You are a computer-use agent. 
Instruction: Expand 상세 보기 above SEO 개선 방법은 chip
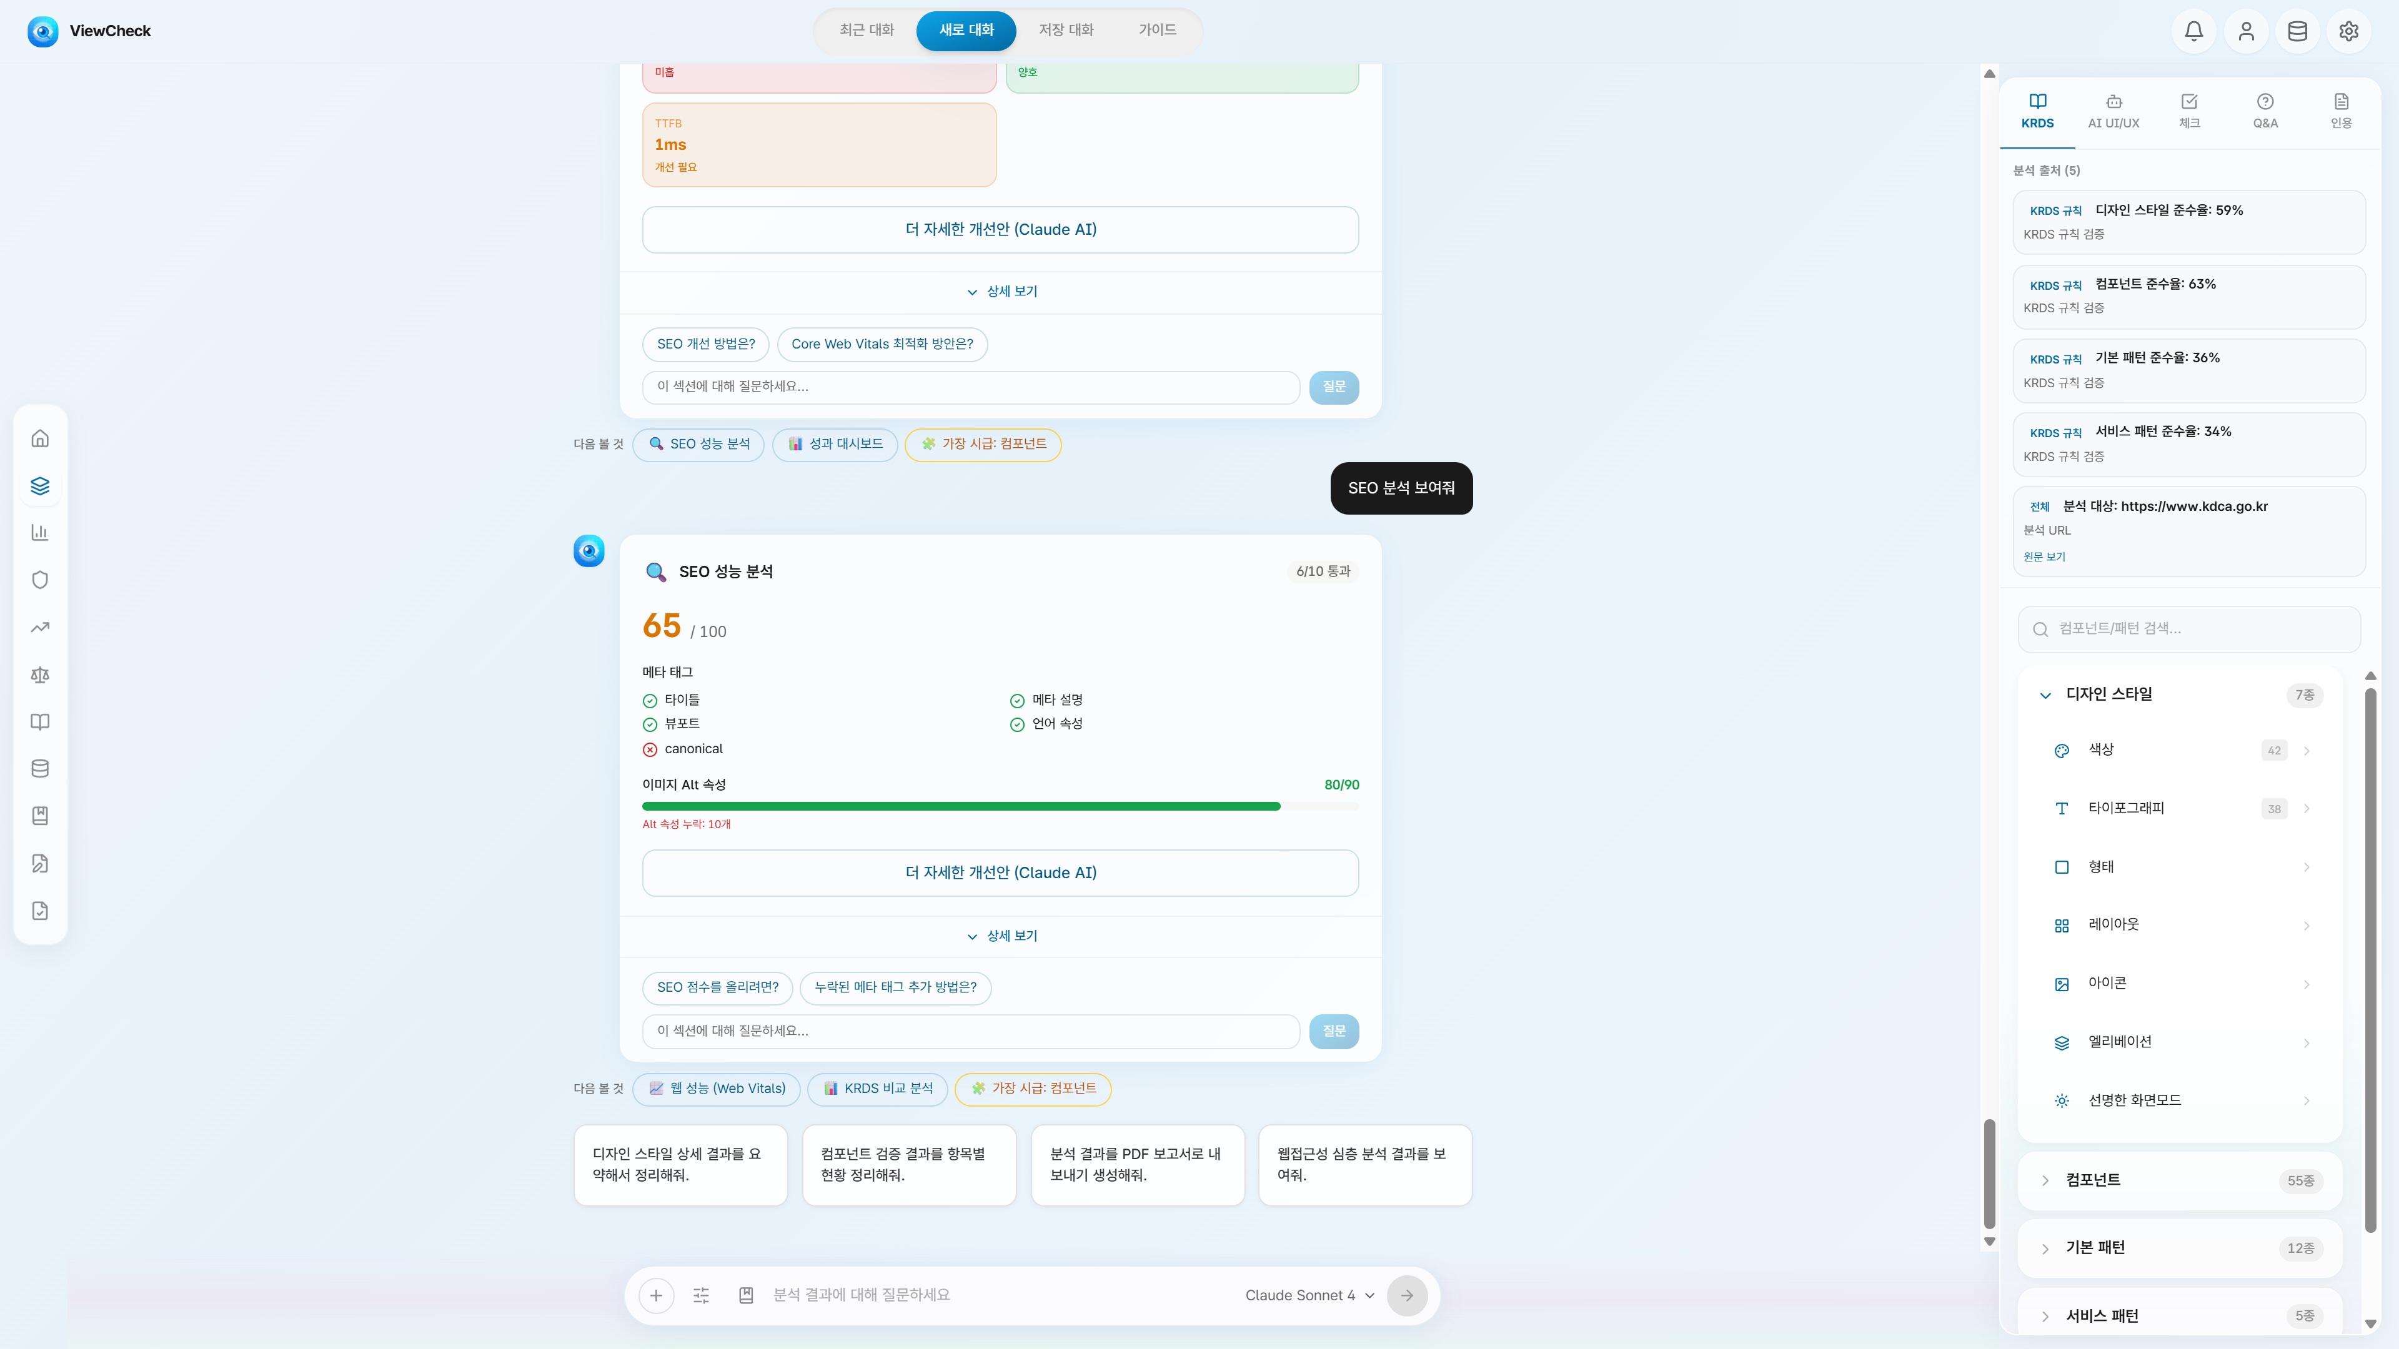[1001, 292]
